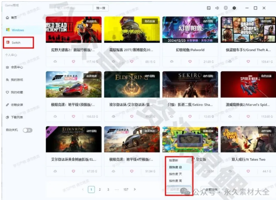Open 会员中心 member center
Viewport: 276px width, 200px height.
pyautogui.click(x=14, y=67)
